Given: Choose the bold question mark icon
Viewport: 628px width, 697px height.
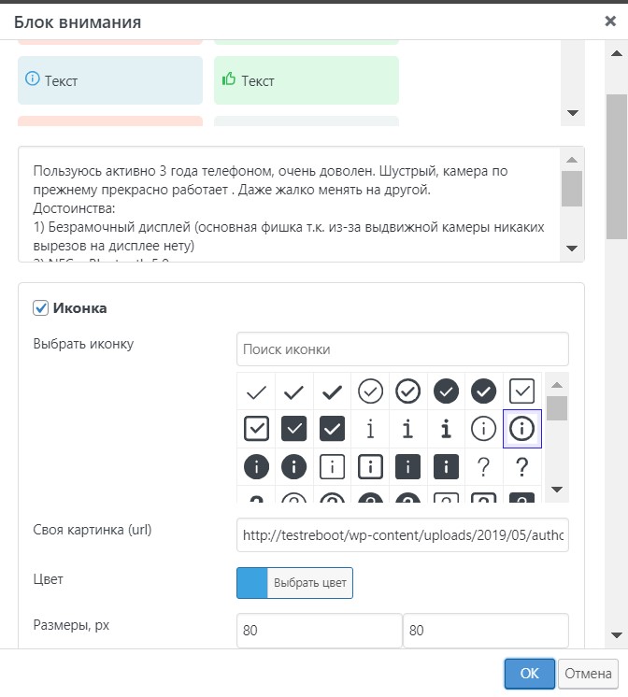Looking at the screenshot, I should (x=521, y=467).
